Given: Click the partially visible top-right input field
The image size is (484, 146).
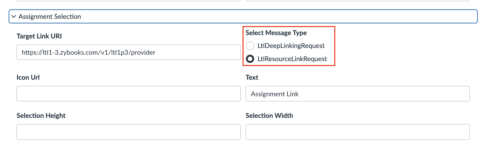Looking at the screenshot, I should click(358, 1).
